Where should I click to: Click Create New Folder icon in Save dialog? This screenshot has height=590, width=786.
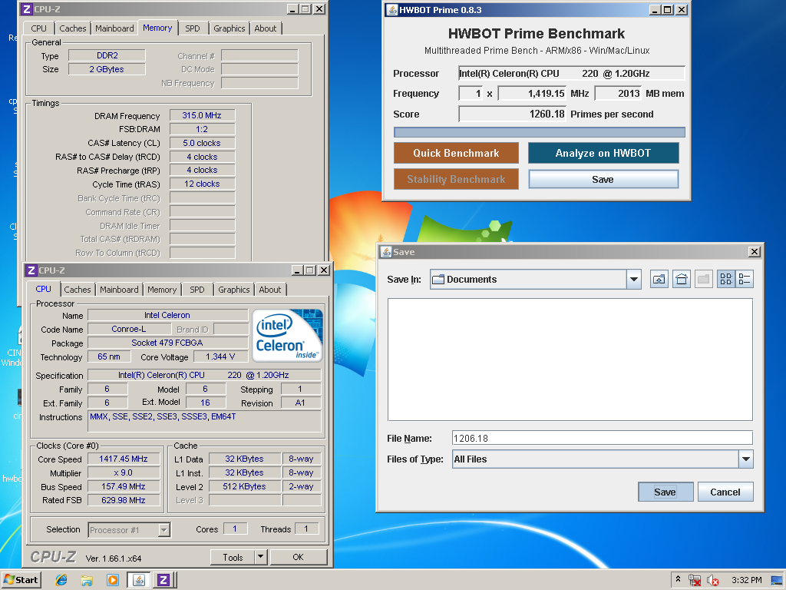(x=703, y=280)
